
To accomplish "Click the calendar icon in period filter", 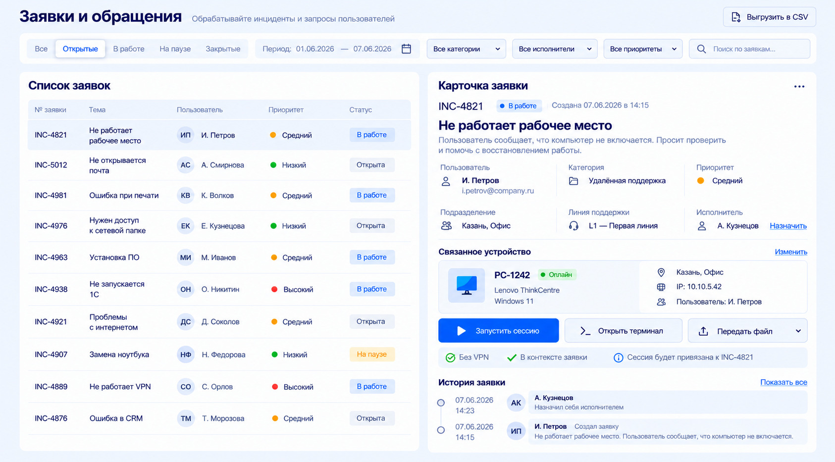I will (406, 49).
